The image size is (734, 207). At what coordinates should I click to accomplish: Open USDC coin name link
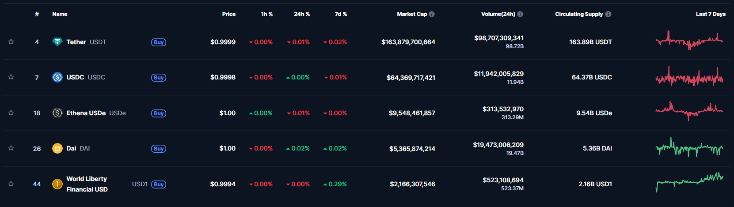75,77
